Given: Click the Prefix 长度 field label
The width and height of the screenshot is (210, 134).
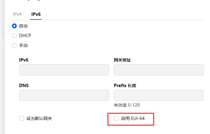Looking at the screenshot, I should (125, 86).
